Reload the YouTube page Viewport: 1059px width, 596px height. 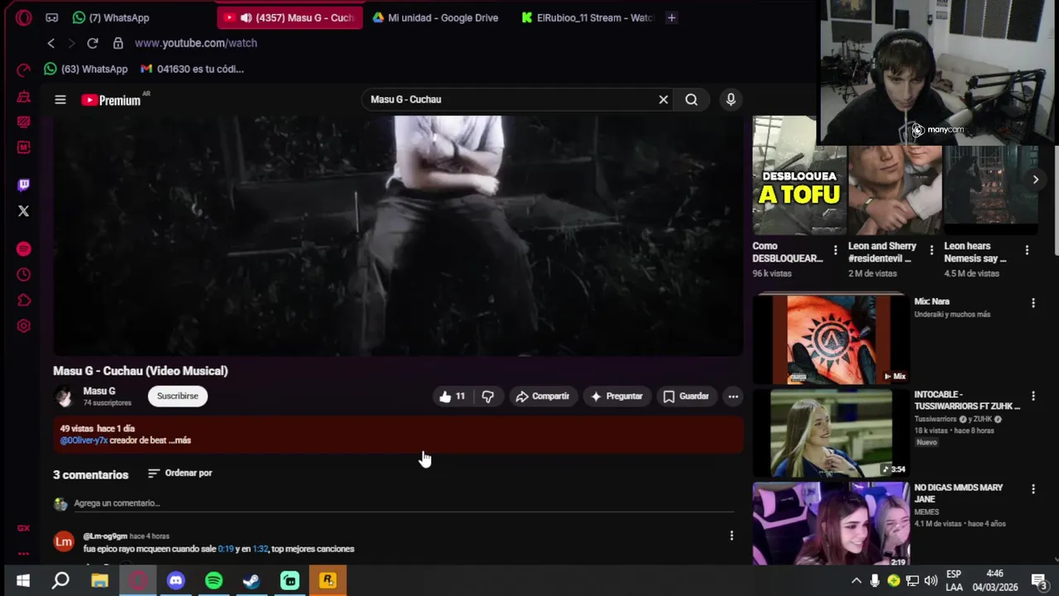[93, 43]
